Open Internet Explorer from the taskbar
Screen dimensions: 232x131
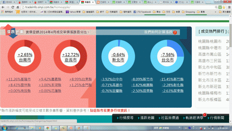[16, 128]
